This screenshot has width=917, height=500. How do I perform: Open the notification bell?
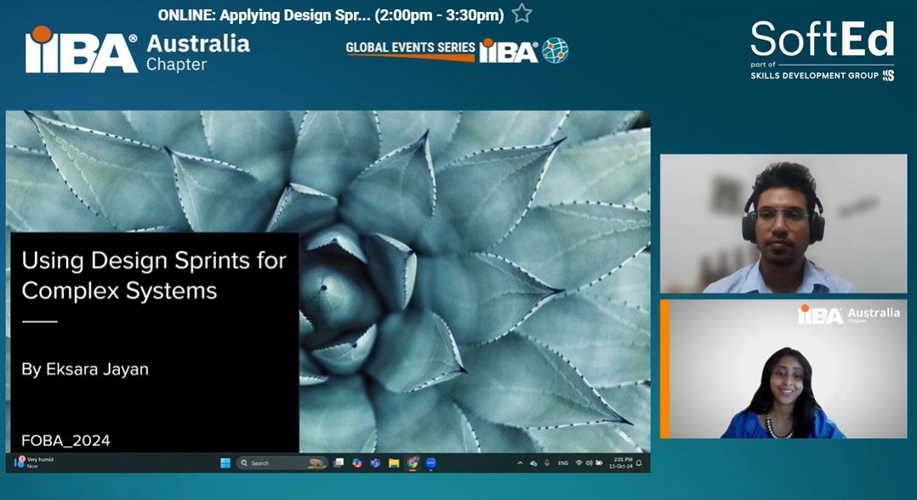point(639,463)
